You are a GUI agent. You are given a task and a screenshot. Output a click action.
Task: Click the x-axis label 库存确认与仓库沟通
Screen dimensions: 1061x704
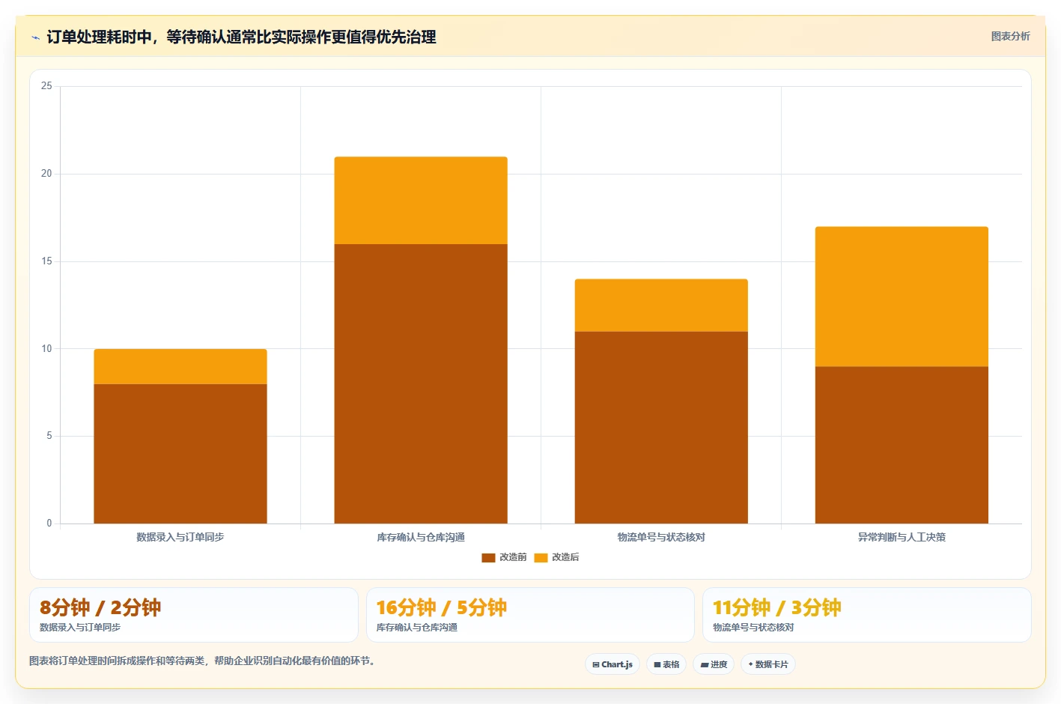click(421, 537)
